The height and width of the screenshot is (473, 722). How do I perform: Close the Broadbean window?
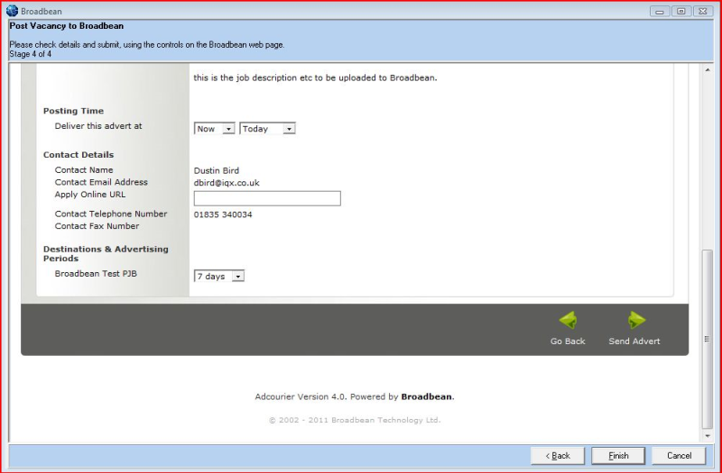tap(703, 11)
